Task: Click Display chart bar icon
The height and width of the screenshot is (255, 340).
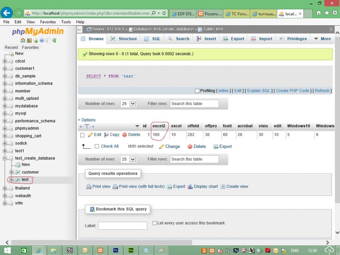Action: [190, 187]
